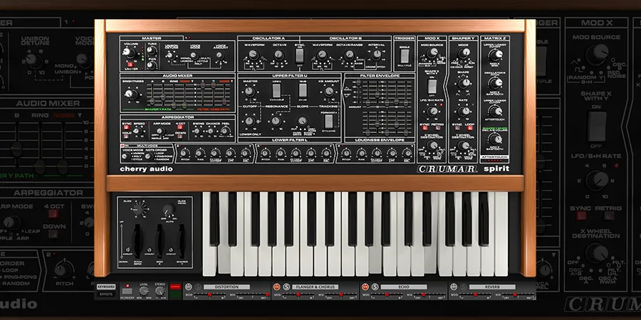641x320 pixels.
Task: Flip the 12dB/24dB slope switch
Action: tap(303, 90)
